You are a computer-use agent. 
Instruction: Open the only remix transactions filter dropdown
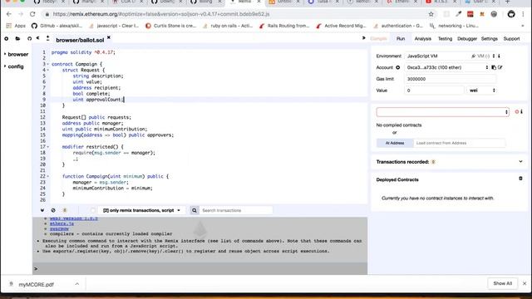[141, 210]
